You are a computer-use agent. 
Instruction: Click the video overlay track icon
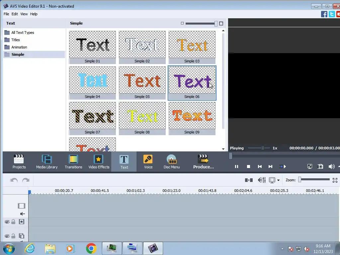point(22,236)
